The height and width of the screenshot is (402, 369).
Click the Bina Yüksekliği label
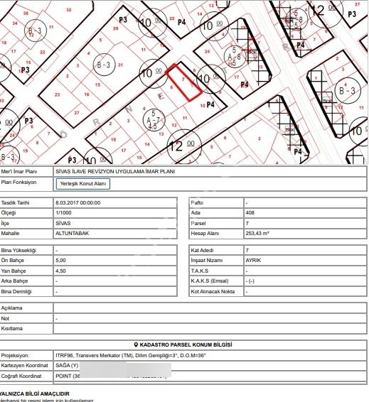click(x=18, y=250)
